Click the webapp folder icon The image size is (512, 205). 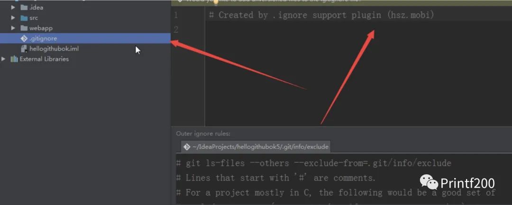click(24, 28)
